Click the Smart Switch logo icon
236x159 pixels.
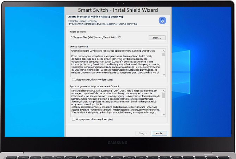tap(162, 20)
